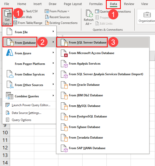Screen dimensions: 155x166
Task: Click the Azure logo icon
Action: [x=10, y=53]
